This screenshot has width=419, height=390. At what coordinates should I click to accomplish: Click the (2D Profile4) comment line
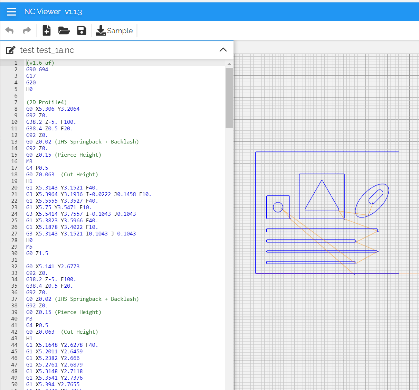point(47,102)
